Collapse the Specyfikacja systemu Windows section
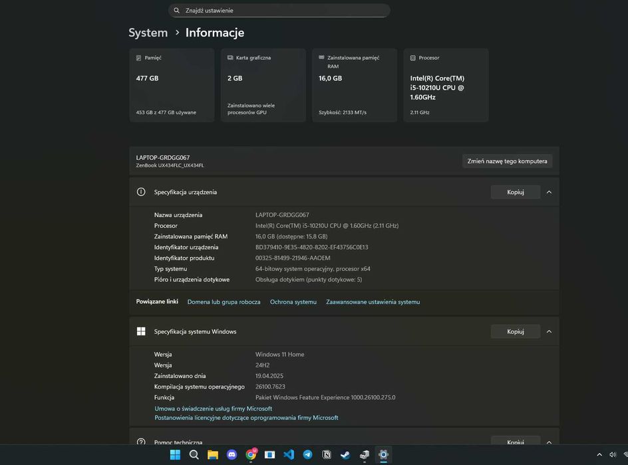 pos(549,331)
